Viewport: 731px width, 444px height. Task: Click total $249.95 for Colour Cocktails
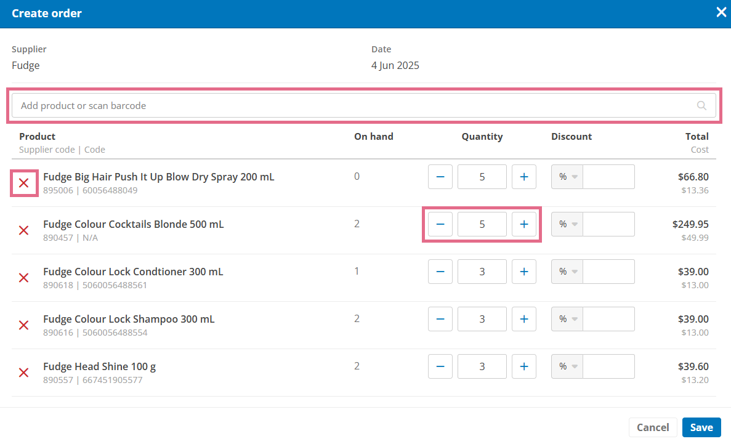click(x=690, y=224)
